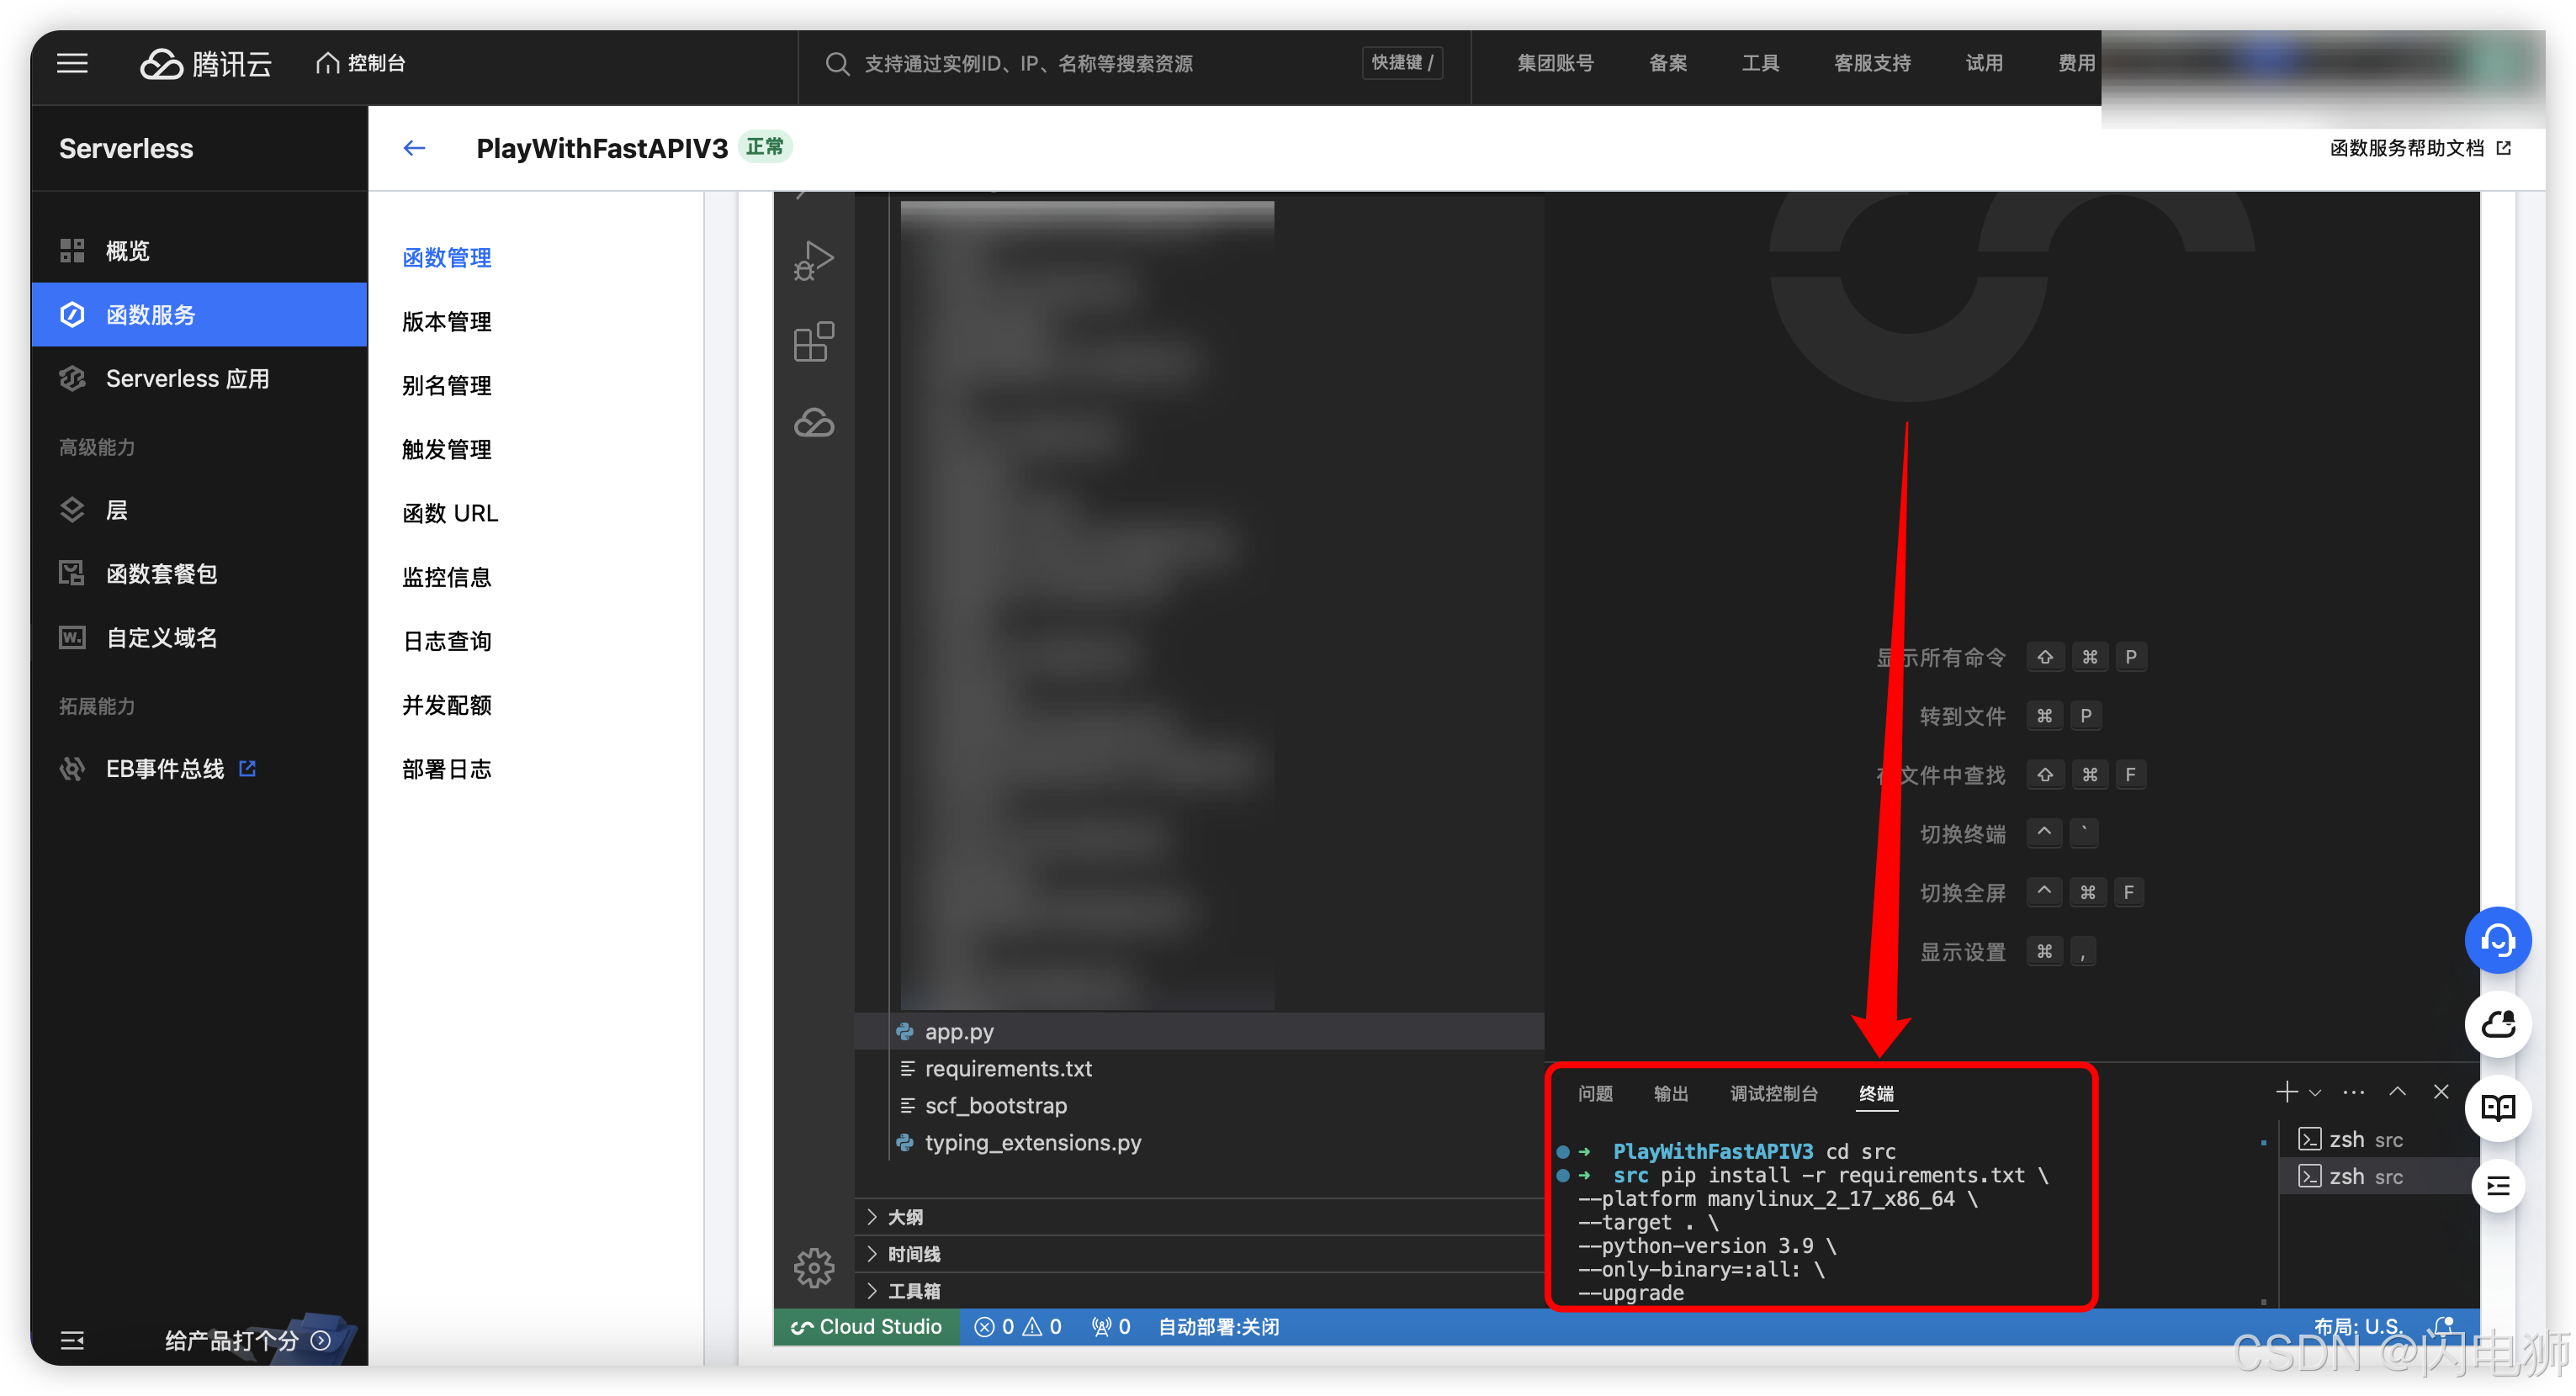Switch to the 输出 output tab

click(1670, 1094)
